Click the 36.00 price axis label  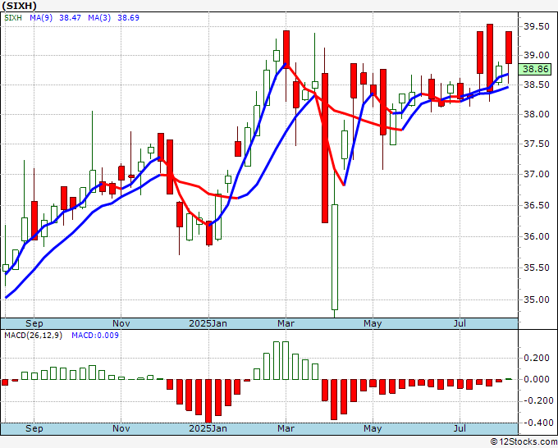tap(537, 236)
